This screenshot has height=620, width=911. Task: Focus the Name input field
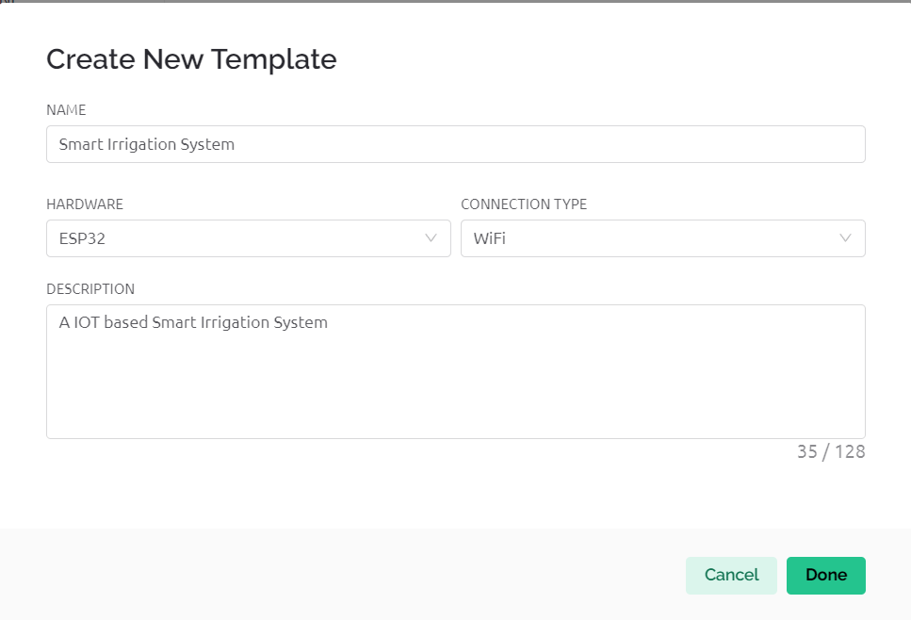pyautogui.click(x=455, y=144)
